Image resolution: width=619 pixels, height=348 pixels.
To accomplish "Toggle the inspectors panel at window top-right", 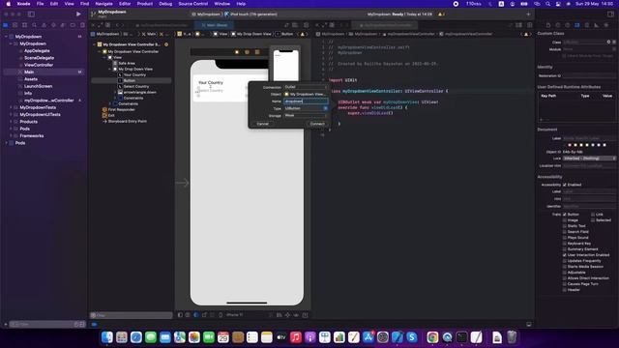I will click(x=610, y=14).
